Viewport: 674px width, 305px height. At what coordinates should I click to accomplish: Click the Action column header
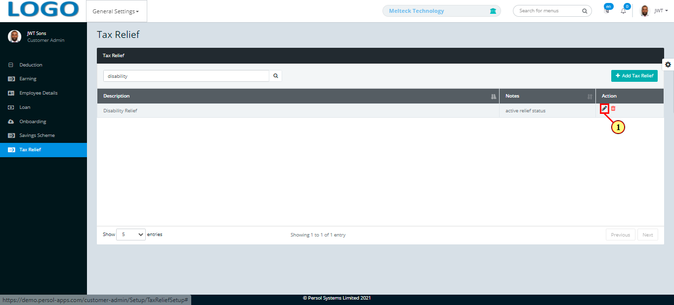[x=630, y=96]
